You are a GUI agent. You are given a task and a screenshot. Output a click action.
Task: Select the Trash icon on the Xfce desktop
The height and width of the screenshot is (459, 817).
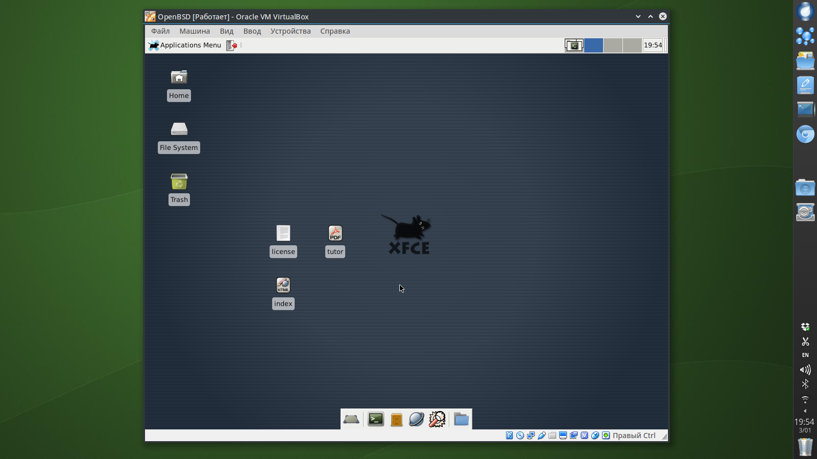[x=179, y=189]
